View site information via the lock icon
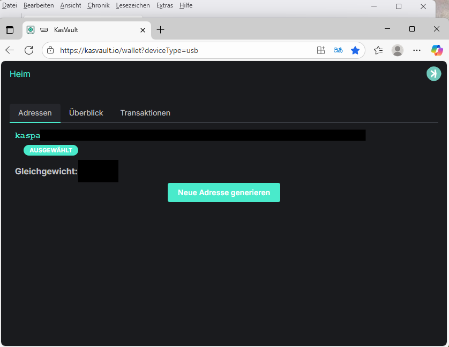The height and width of the screenshot is (347, 449). tap(50, 50)
